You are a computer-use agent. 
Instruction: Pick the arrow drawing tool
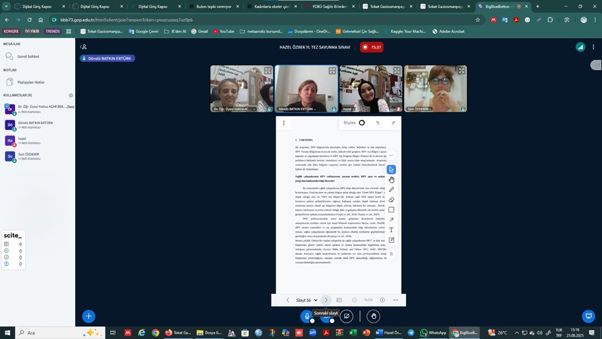point(392,220)
